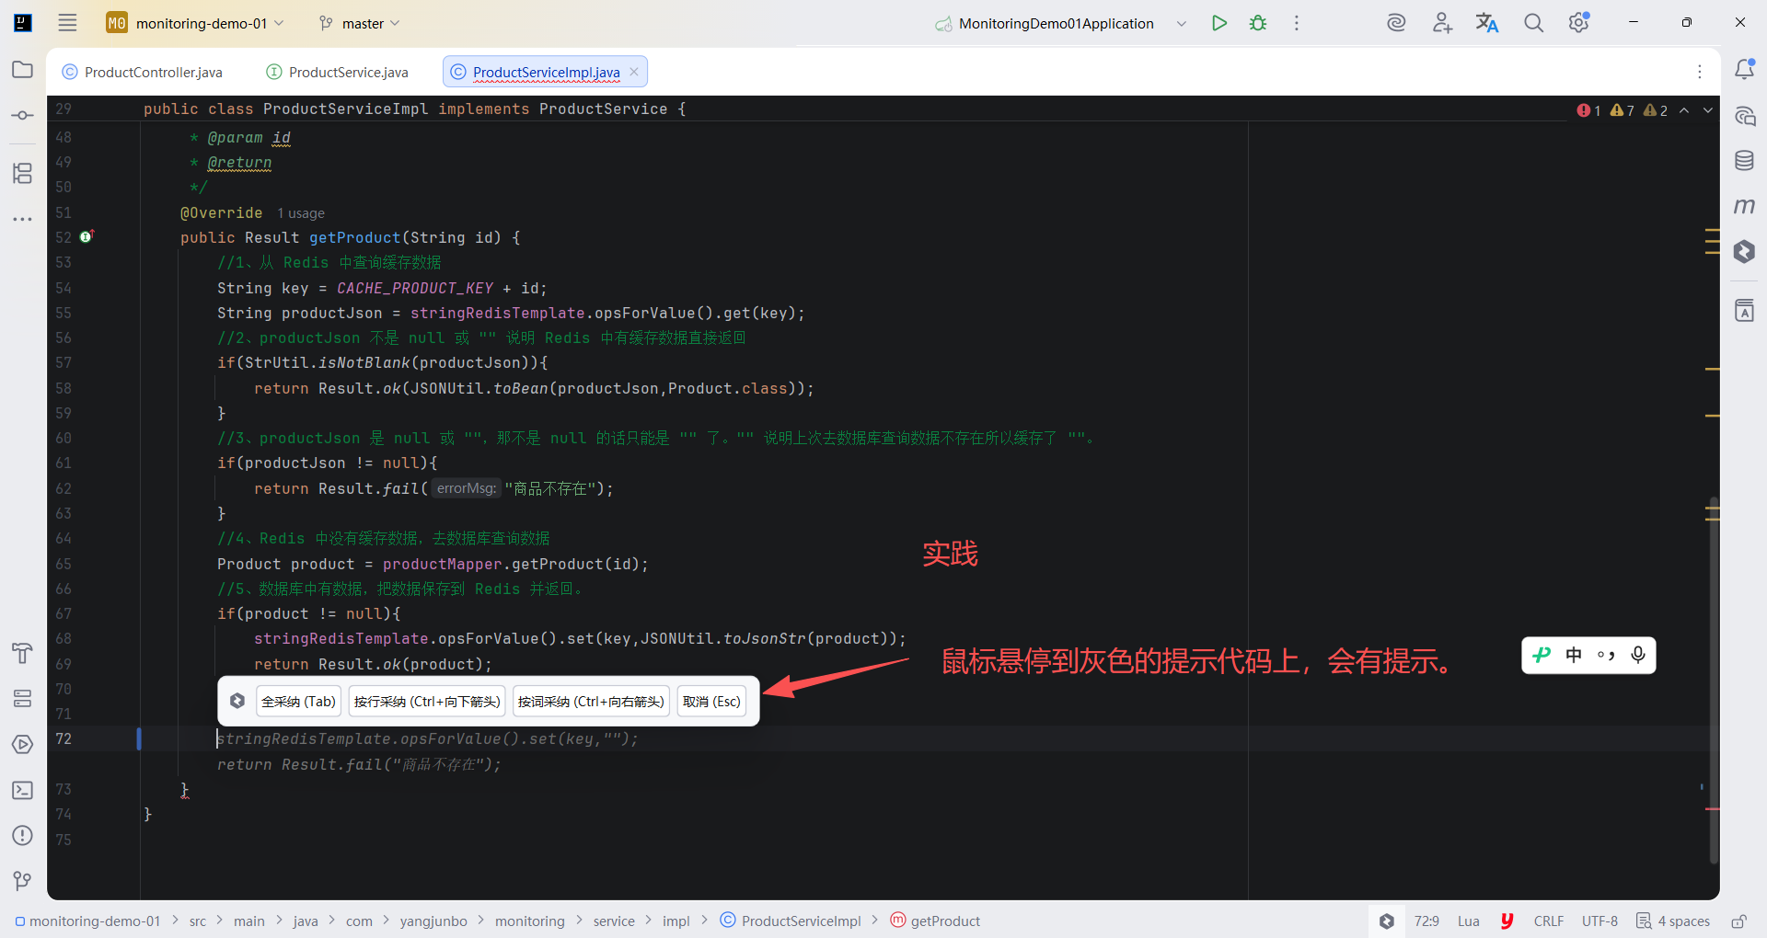
Task: Open the AI assistant swirl icon in toolbar
Action: (1396, 23)
